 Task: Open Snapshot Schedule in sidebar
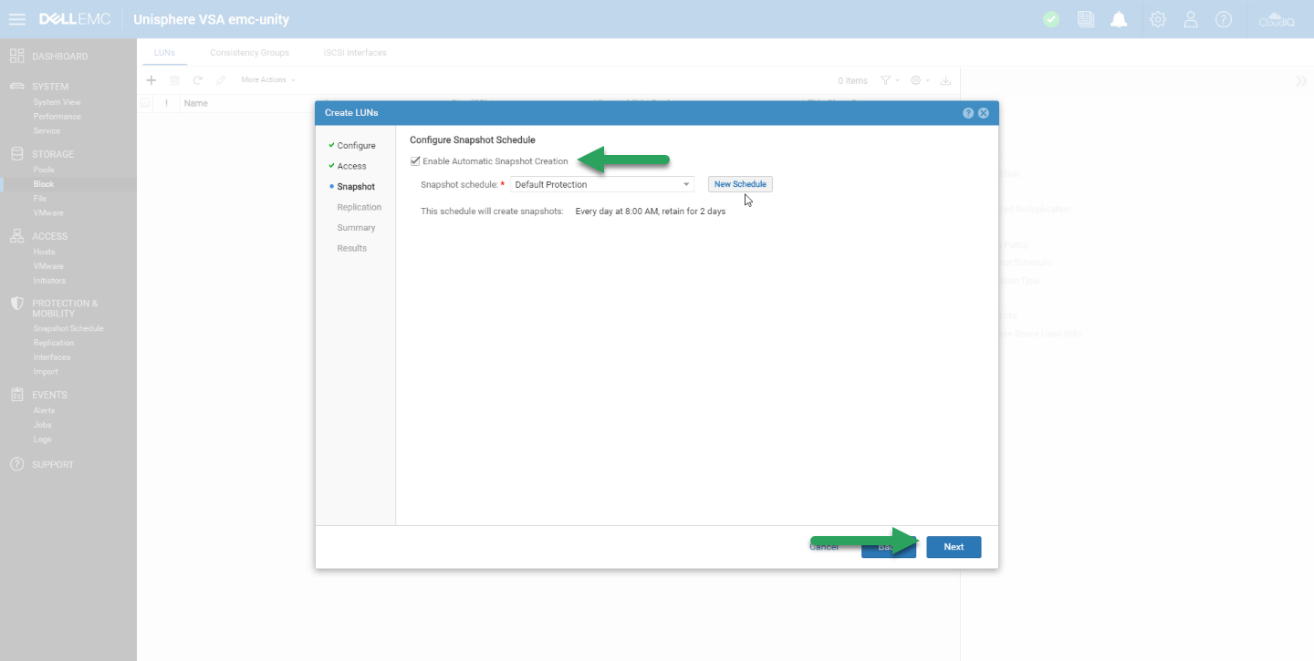(68, 328)
